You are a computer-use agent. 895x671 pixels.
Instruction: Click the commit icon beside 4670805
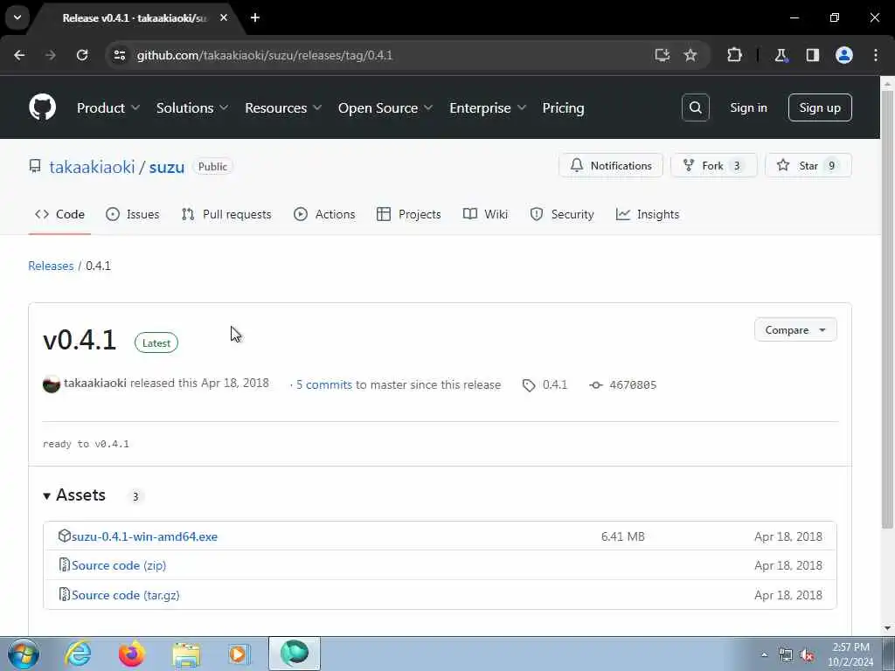coord(596,385)
